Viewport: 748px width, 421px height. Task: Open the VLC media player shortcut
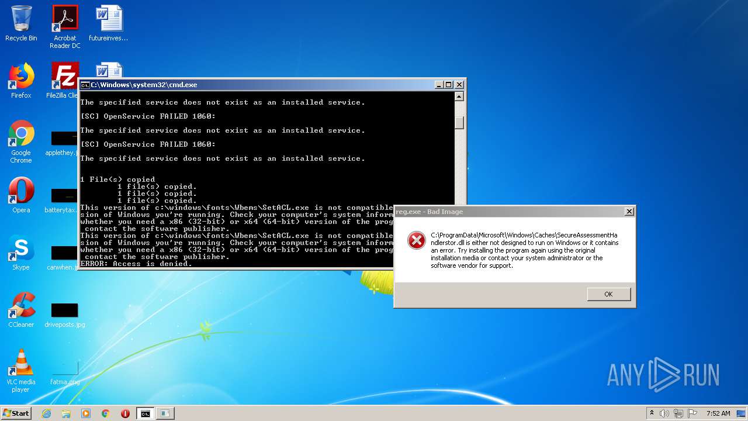pos(21,371)
